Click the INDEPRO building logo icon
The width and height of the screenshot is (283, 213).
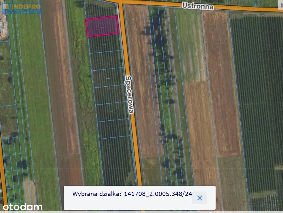point(6,7)
